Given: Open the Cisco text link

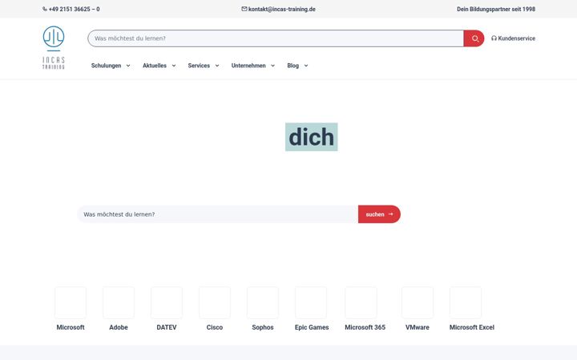Looking at the screenshot, I should point(215,327).
